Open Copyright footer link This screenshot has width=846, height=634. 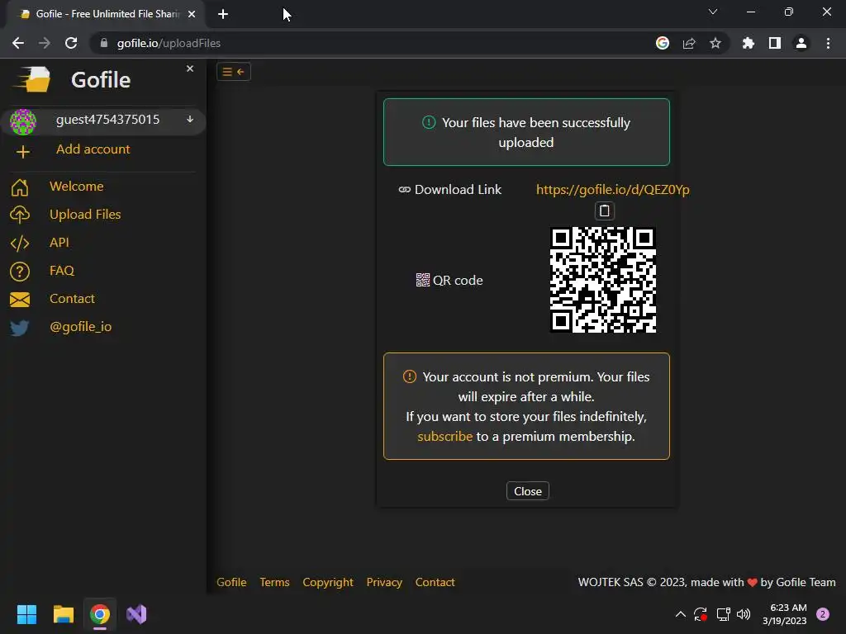[x=327, y=582]
